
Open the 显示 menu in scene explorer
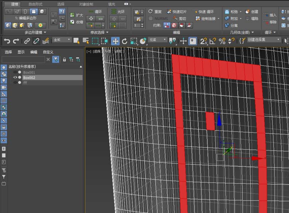pos(21,52)
